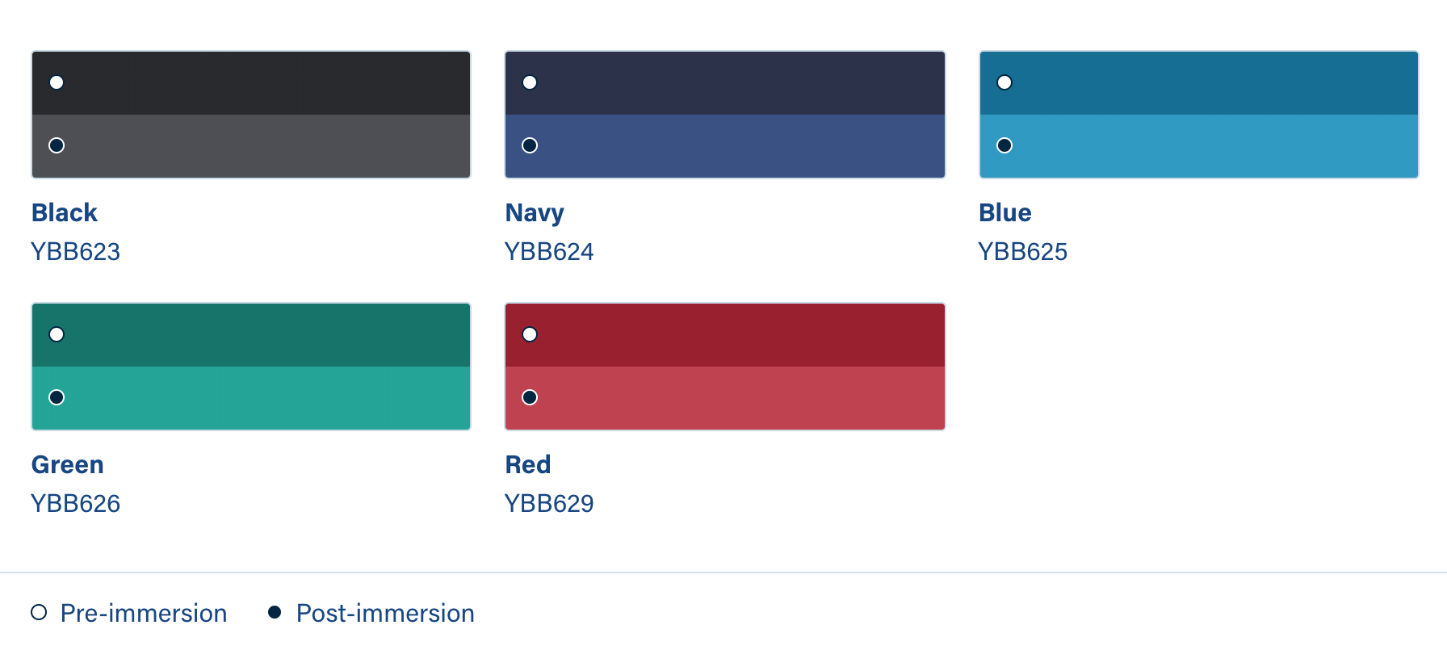Image resolution: width=1447 pixels, height=646 pixels.
Task: Click the pre-immersion dot on the Green swatch
Action: (57, 334)
